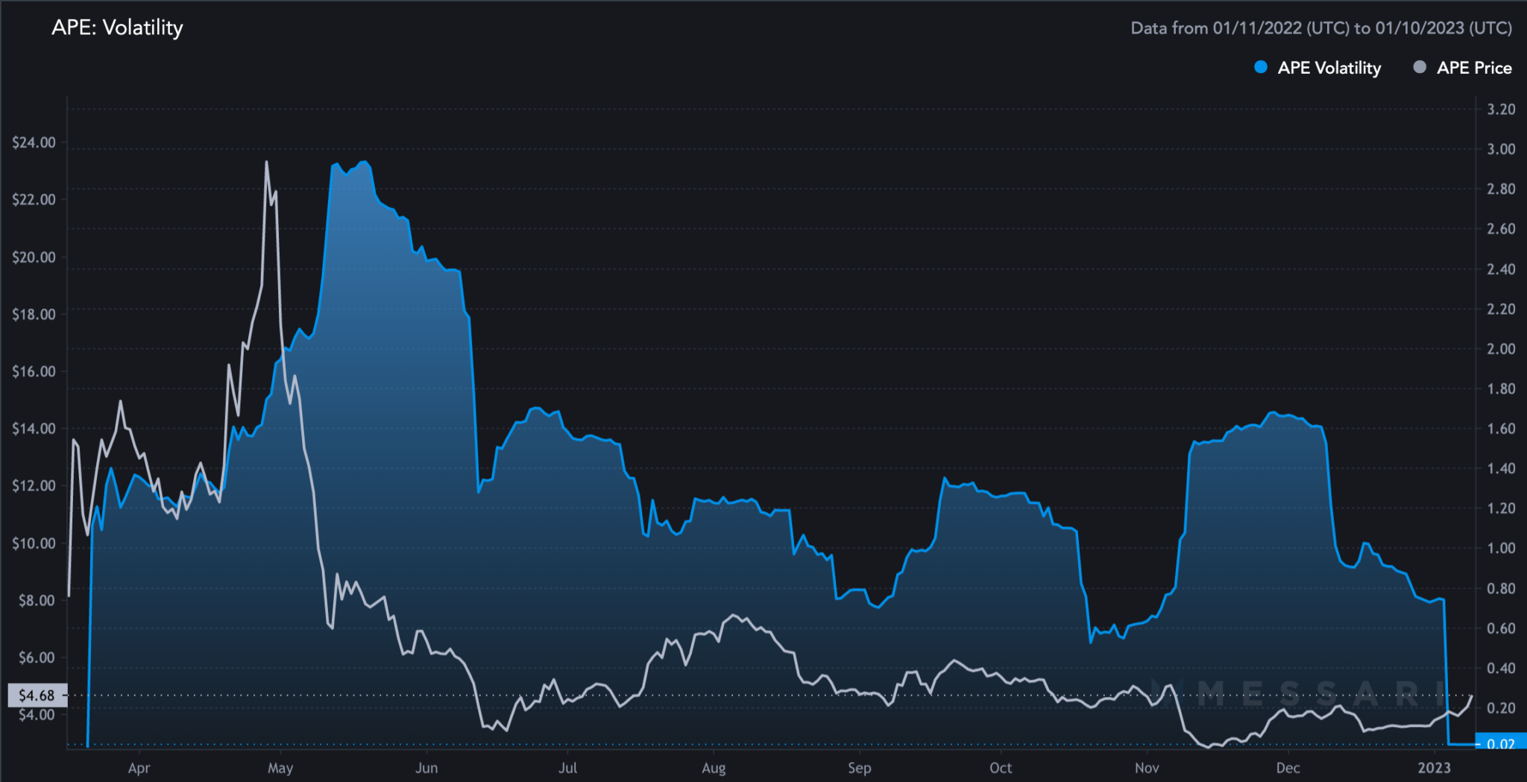Click the 3.20 volatility axis label

coord(1501,110)
